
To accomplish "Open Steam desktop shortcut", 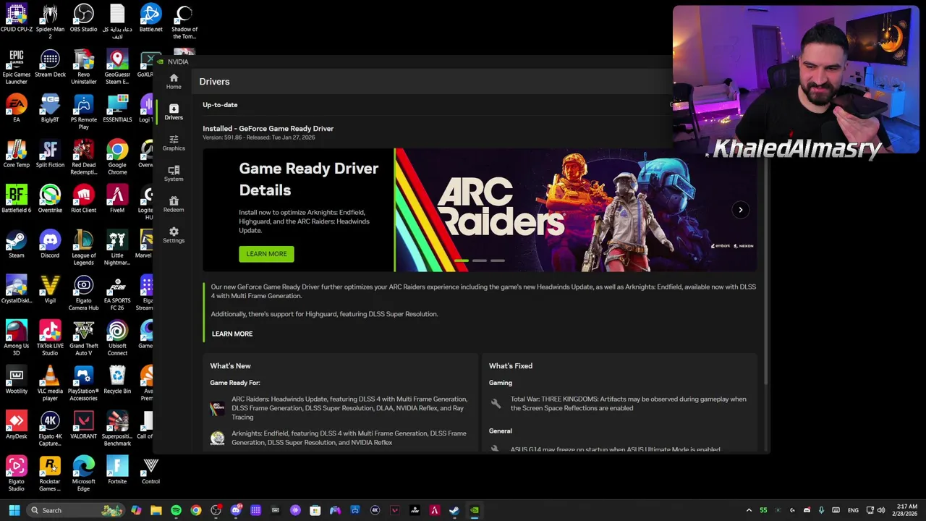I will [16, 245].
